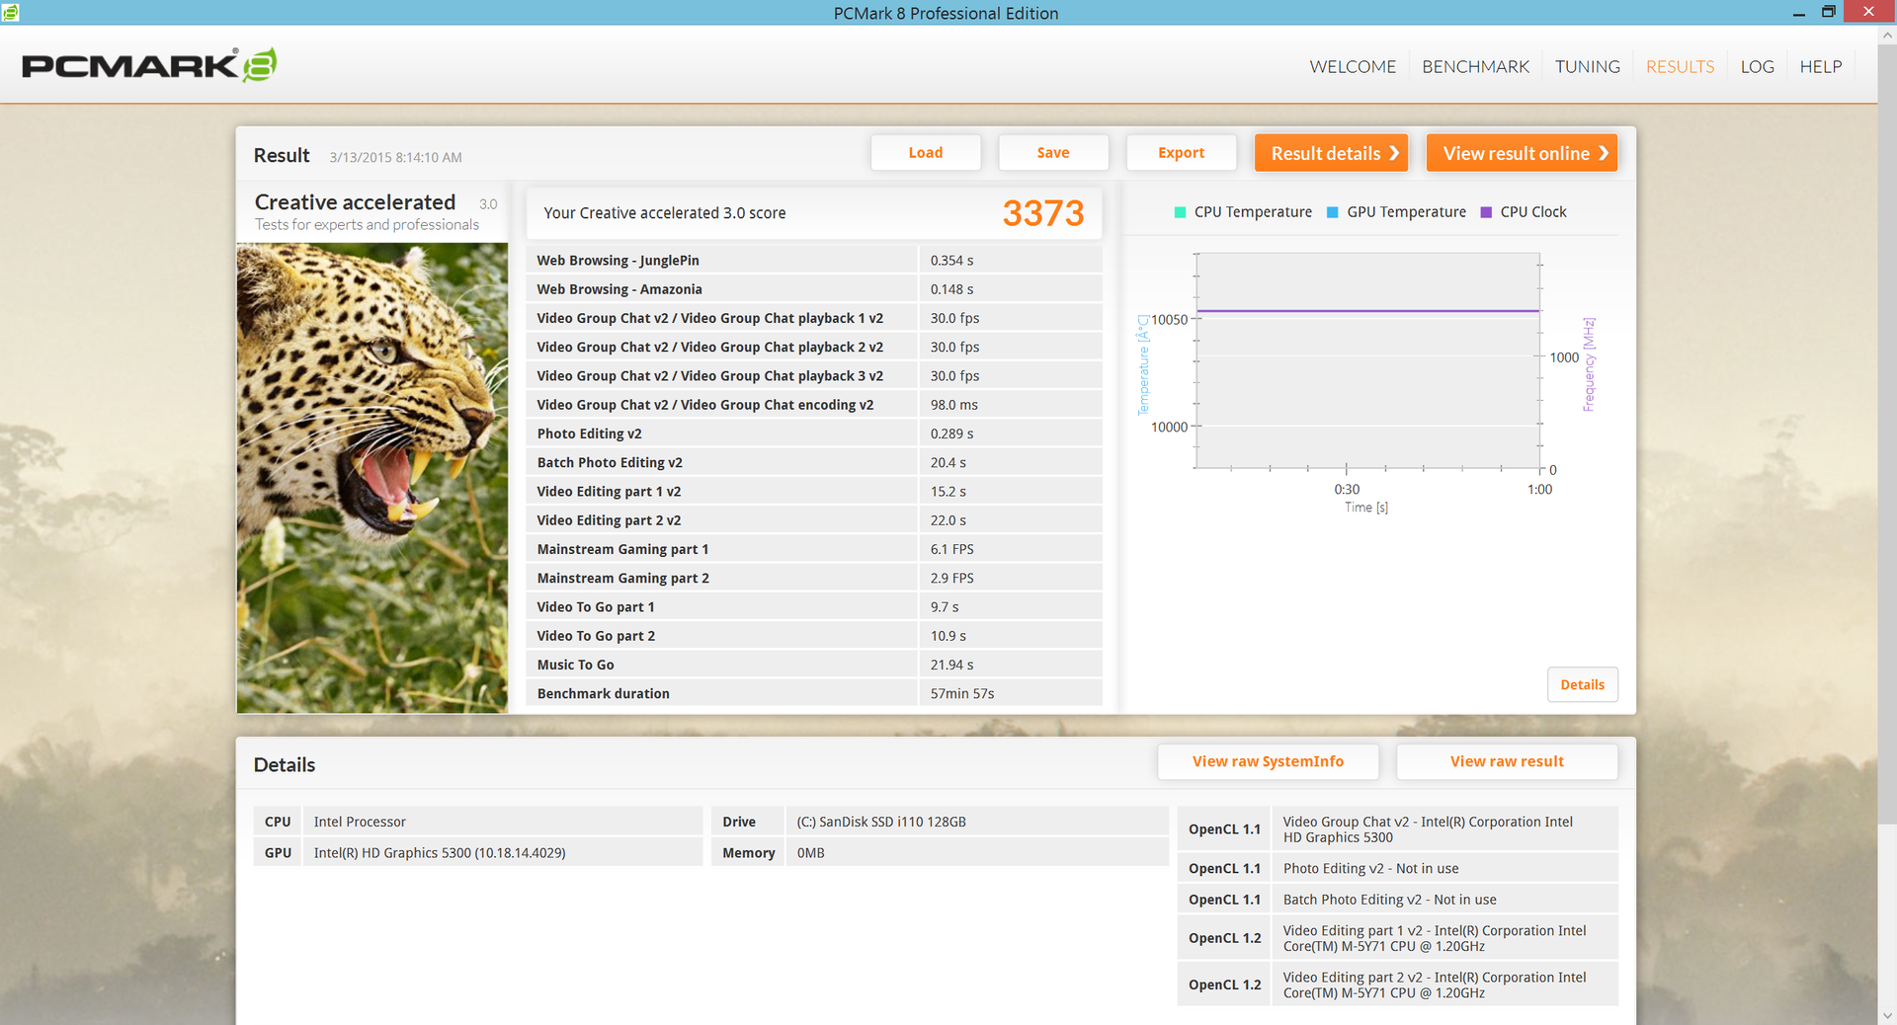The image size is (1897, 1025).
Task: Minimize the PCMark 8 window
Action: (1799, 13)
